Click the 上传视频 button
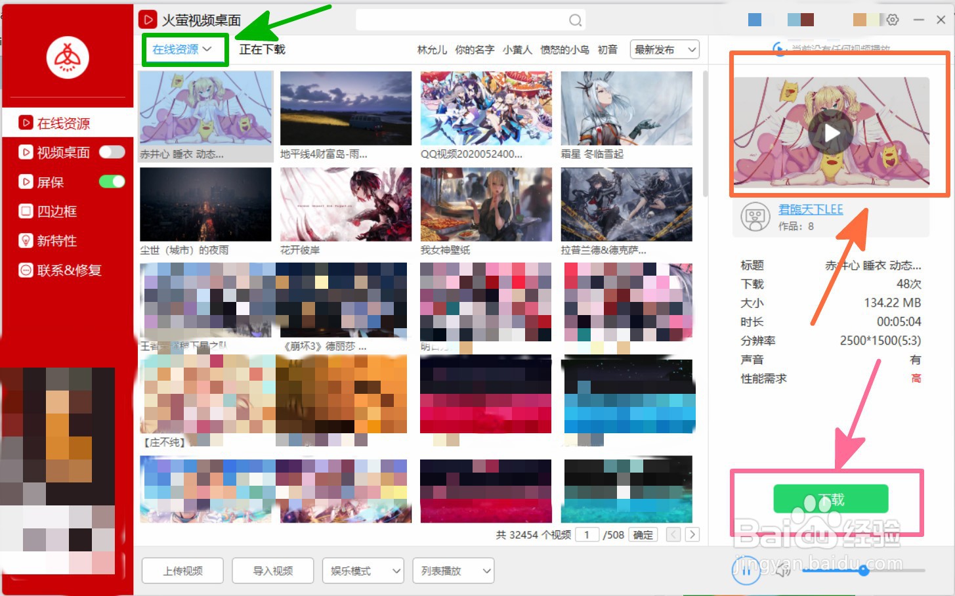 (x=182, y=571)
